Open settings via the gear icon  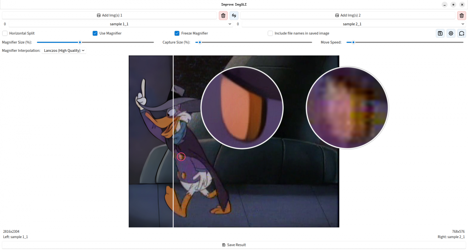tap(451, 33)
